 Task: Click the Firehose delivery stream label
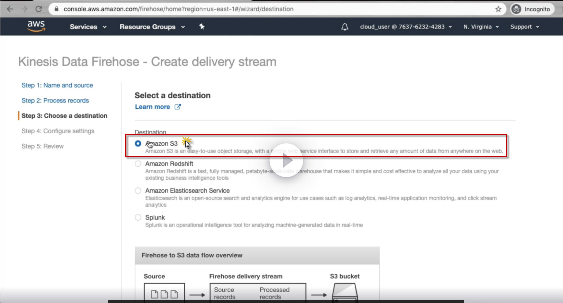(x=246, y=276)
